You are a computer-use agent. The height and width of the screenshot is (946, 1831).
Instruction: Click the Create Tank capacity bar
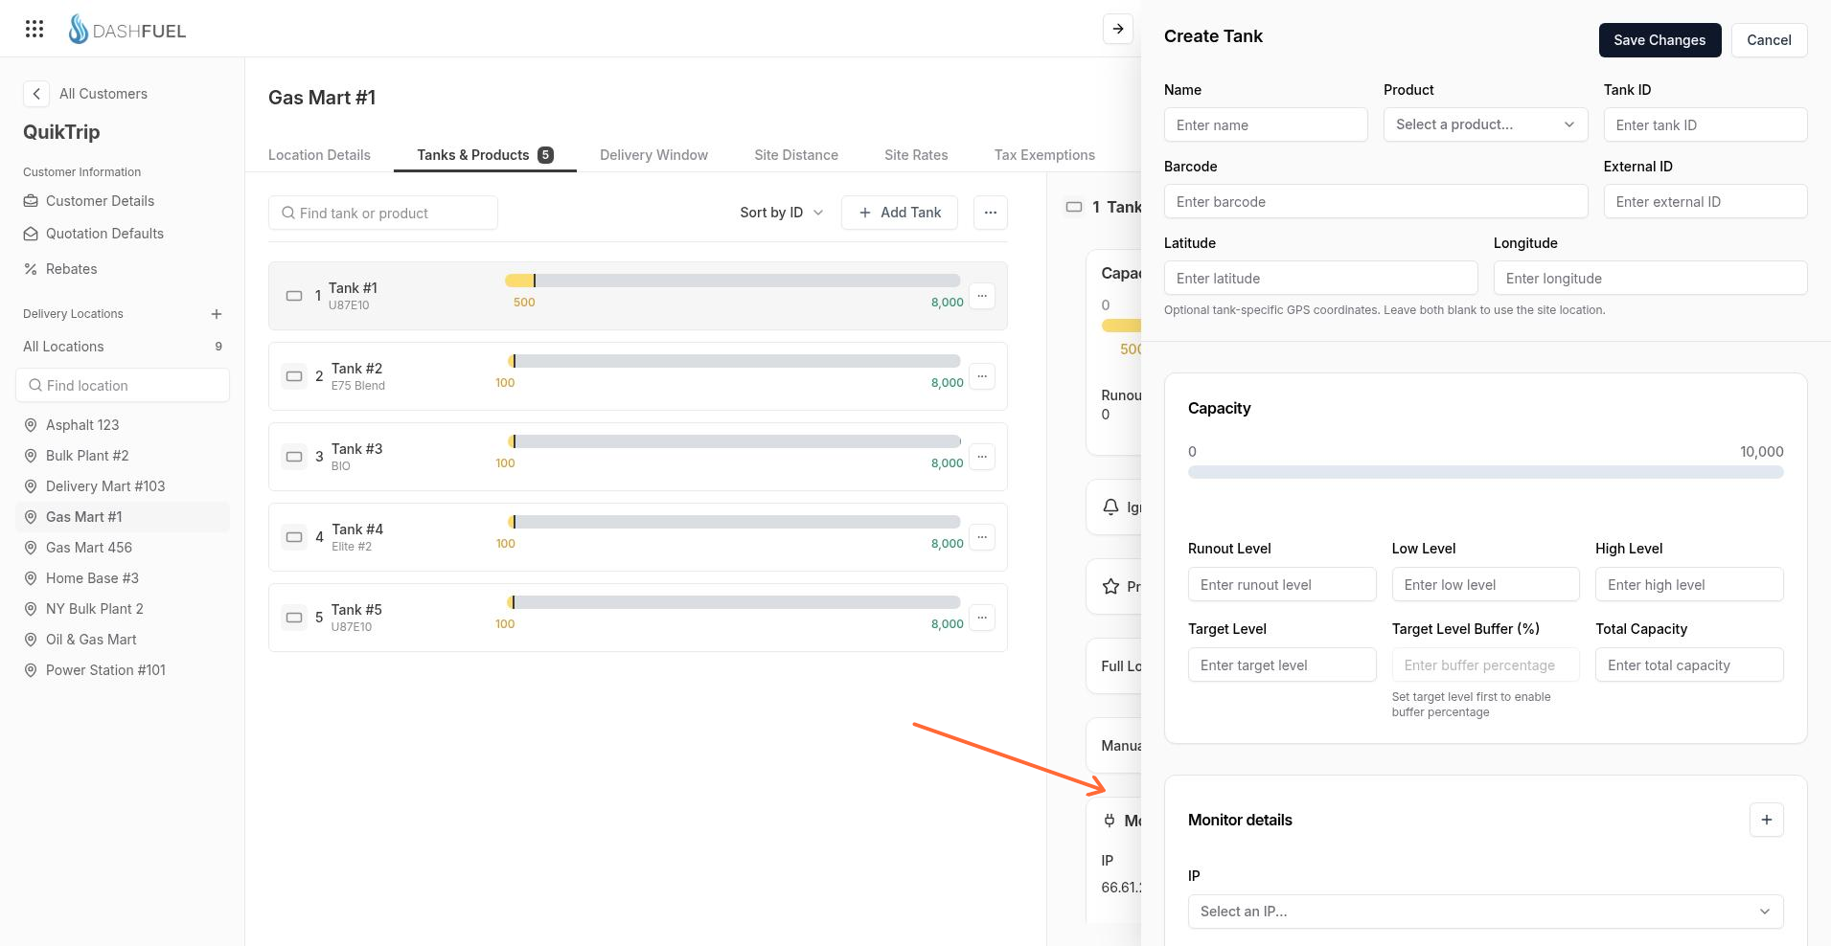(1485, 472)
